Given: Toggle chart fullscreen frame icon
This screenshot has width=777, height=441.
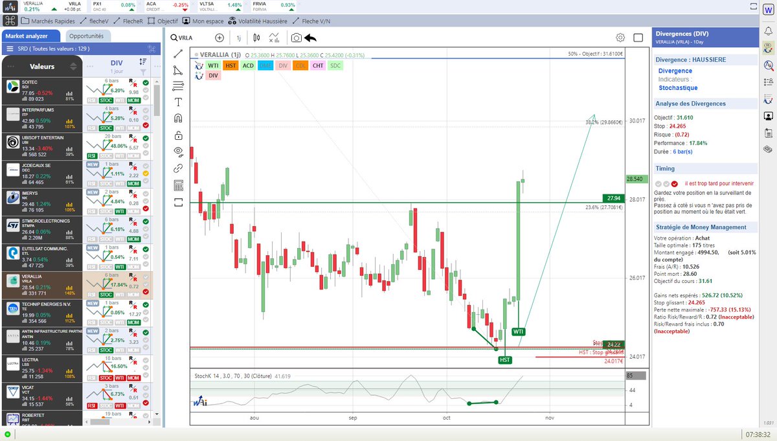Looking at the screenshot, I should [638, 38].
